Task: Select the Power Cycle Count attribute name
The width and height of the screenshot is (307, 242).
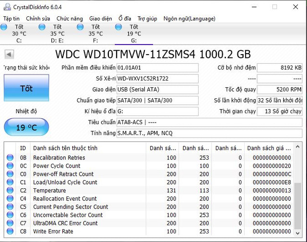Action: pyautogui.click(x=57, y=166)
